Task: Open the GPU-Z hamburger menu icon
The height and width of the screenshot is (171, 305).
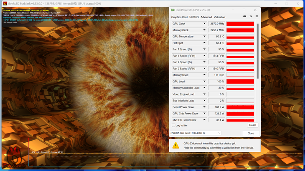Action: click(257, 16)
